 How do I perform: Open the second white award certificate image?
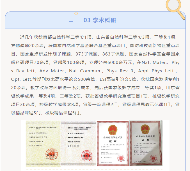tap(79, 143)
